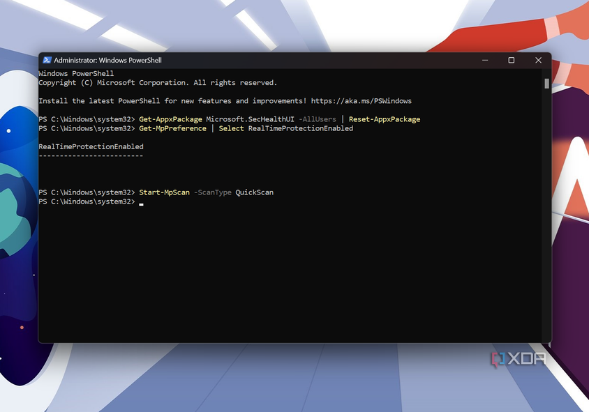Click the Get-MpPreference command text

172,128
